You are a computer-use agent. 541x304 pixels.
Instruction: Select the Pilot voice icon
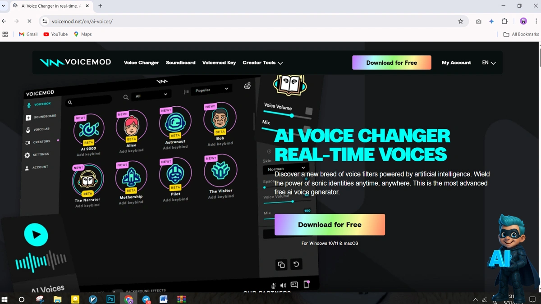point(175,173)
